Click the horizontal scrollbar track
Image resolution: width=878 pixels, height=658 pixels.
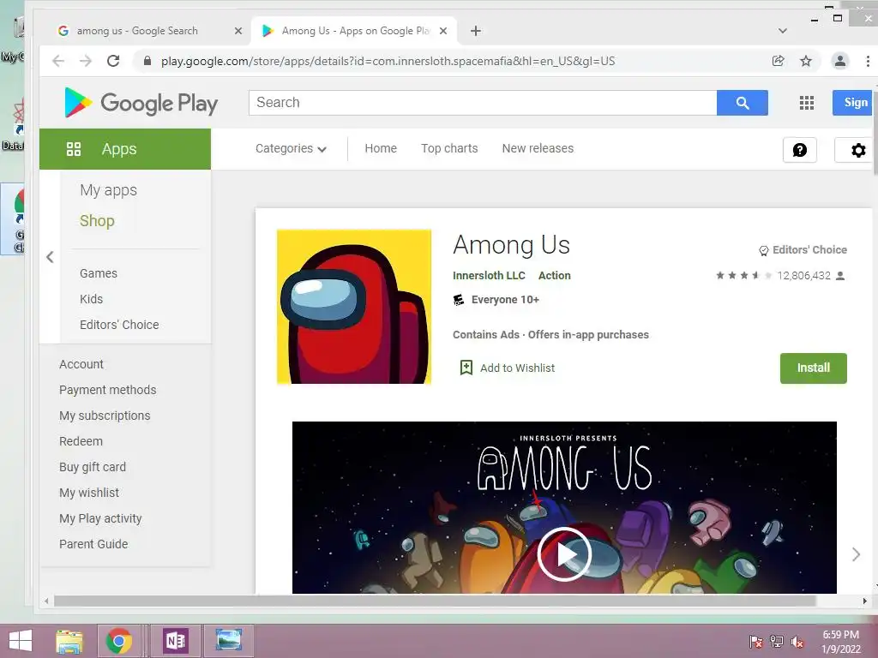tap(456, 601)
